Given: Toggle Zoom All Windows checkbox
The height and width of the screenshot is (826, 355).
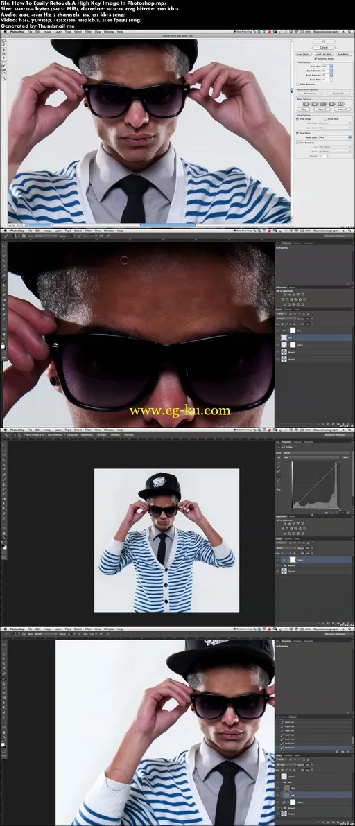Looking at the screenshot, I should tap(47, 435).
